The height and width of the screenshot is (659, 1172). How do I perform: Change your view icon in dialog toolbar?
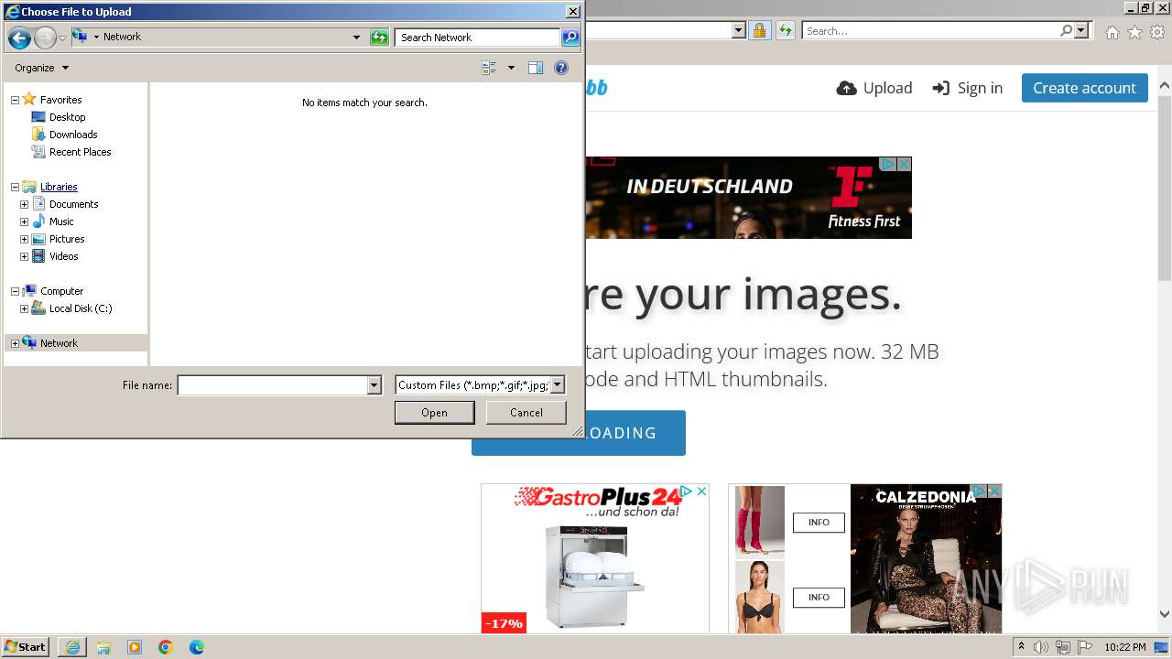[489, 68]
